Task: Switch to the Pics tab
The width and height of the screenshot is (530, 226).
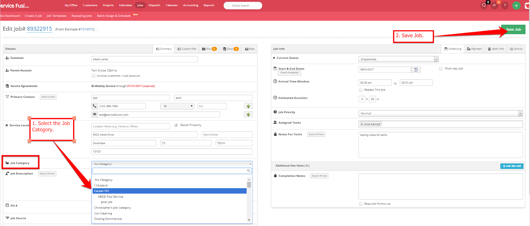Action: click(209, 49)
